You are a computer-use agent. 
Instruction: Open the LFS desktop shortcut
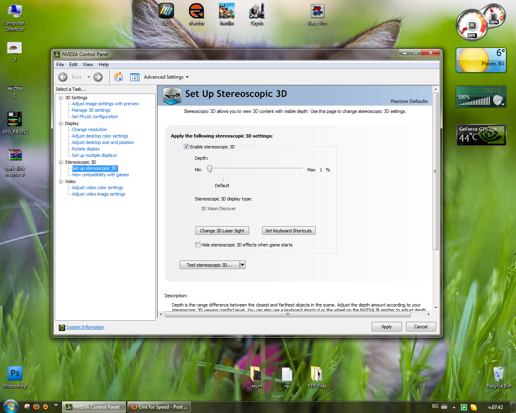click(166, 14)
